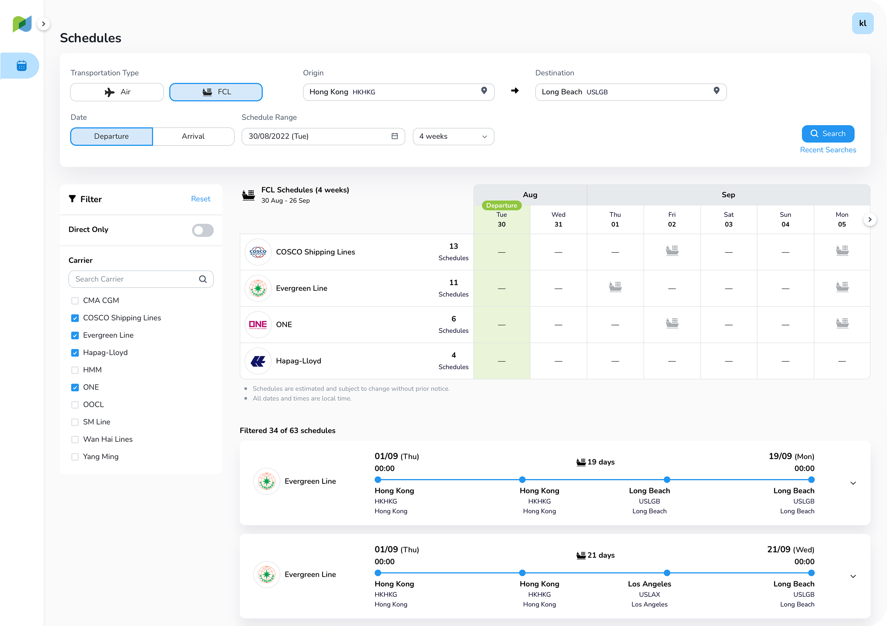The width and height of the screenshot is (887, 626).
Task: Click the Evergreen ship icon on Thu 01
Action: 615,287
